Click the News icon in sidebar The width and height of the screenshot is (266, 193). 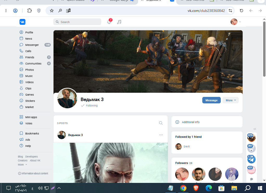pyautogui.click(x=21, y=38)
